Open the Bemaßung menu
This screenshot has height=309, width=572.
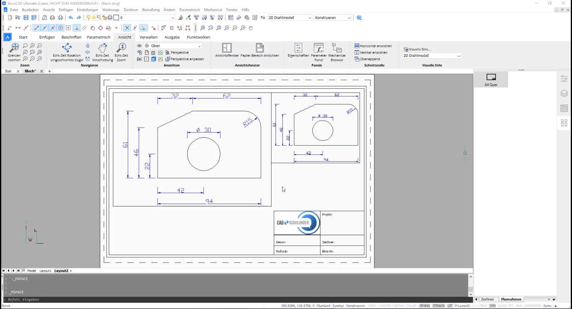click(151, 10)
